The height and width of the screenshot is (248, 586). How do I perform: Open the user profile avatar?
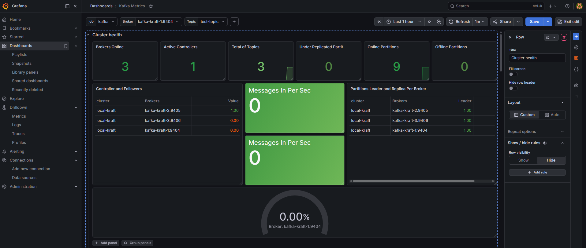(579, 6)
